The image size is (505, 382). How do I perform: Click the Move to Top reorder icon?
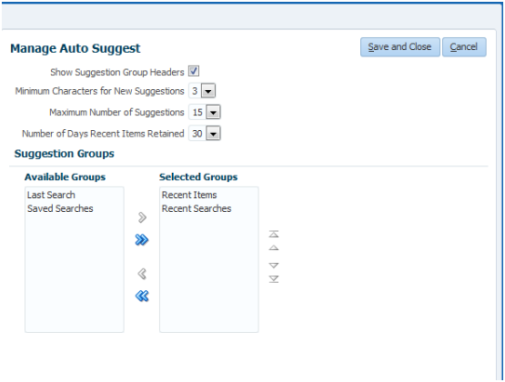[x=274, y=234]
